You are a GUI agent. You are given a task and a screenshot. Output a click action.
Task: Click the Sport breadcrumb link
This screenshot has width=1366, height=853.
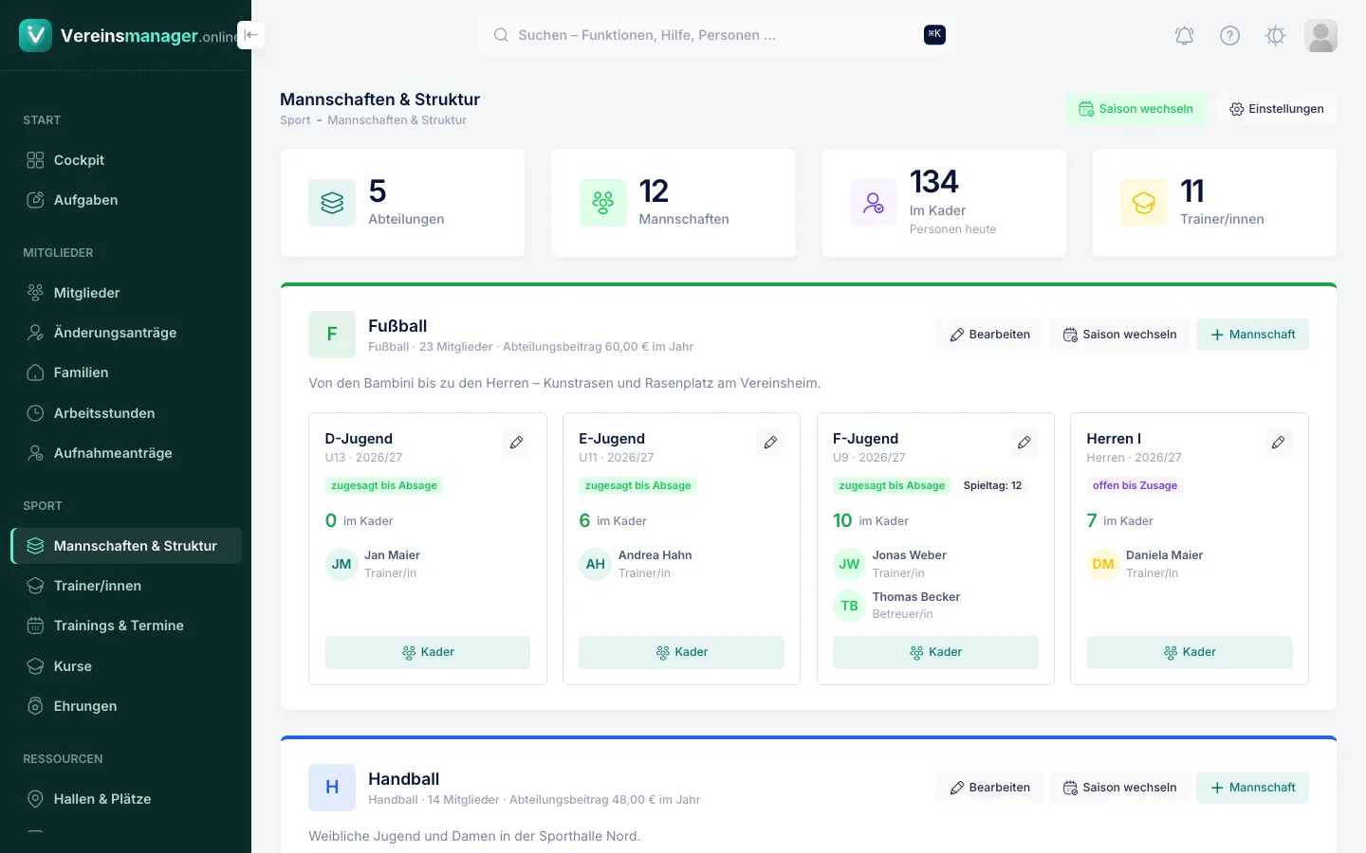(x=295, y=120)
